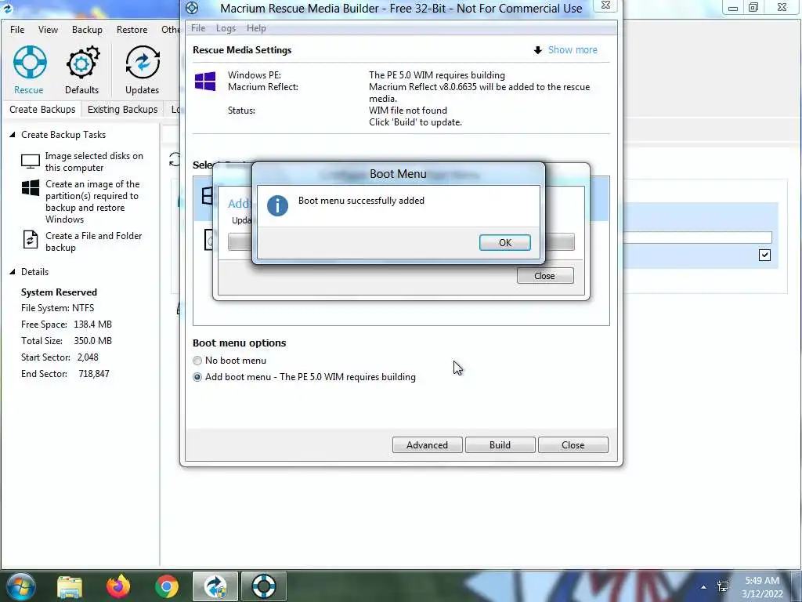Screen dimensions: 802x602
Task: Open Restore menu in Macrium Reflect
Action: pyautogui.click(x=132, y=30)
